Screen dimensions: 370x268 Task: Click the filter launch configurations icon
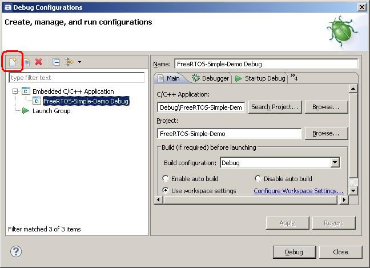(x=69, y=62)
